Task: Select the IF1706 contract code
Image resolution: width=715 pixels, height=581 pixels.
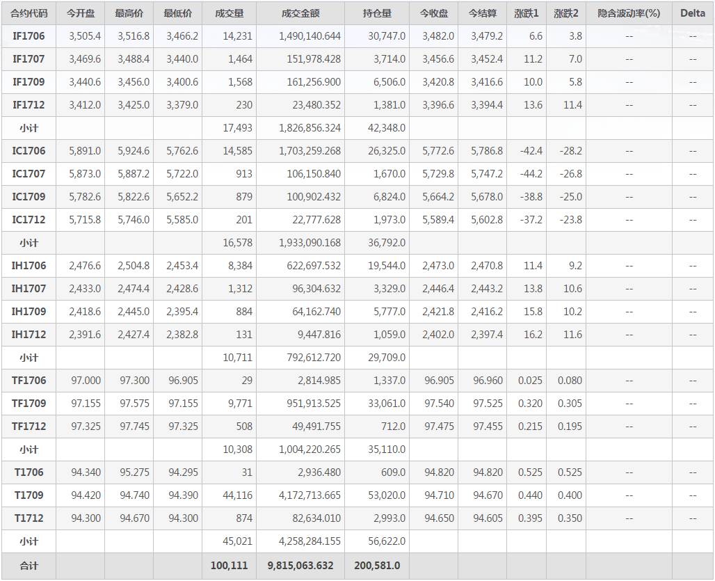Action: [x=29, y=36]
